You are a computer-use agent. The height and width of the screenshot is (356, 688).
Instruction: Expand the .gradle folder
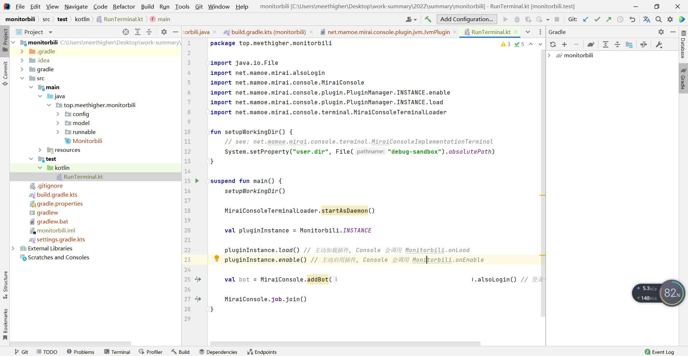click(x=22, y=52)
